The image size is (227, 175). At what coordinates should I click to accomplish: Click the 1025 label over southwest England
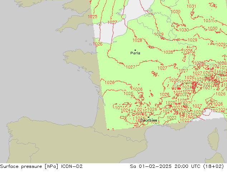[92, 16]
